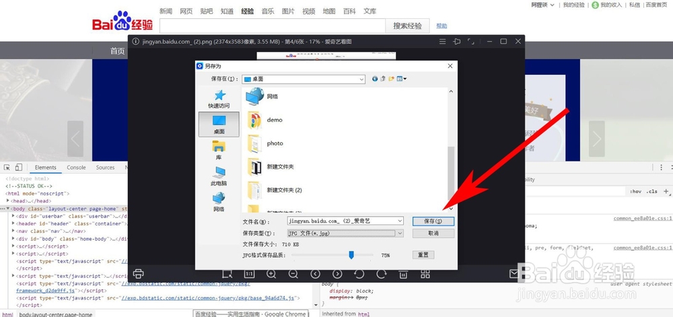Click the 帮助 help link

(441, 26)
